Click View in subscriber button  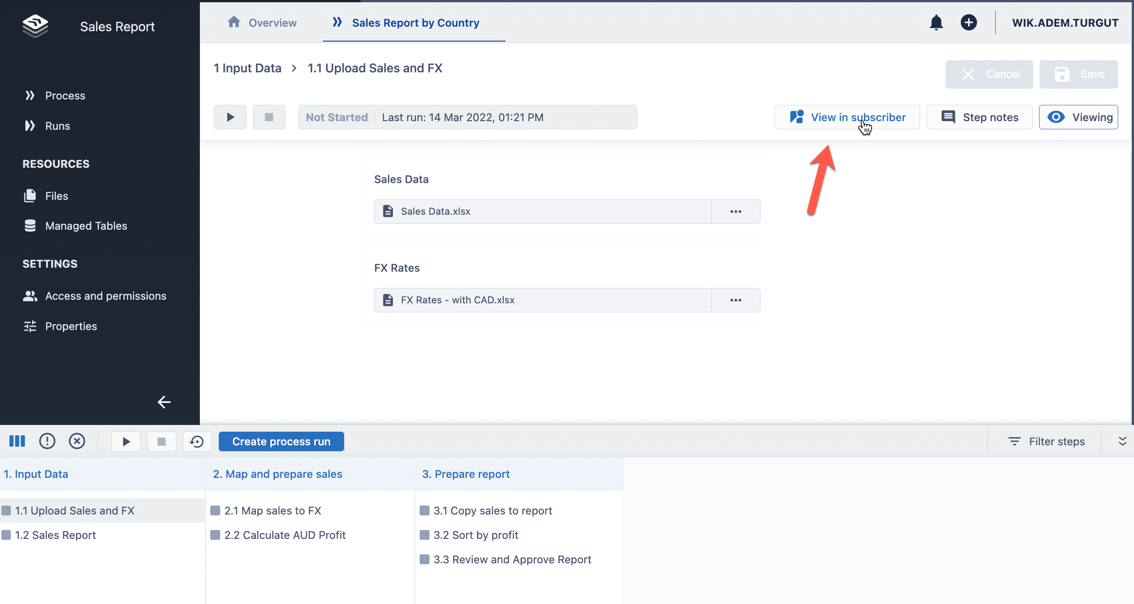[847, 118]
